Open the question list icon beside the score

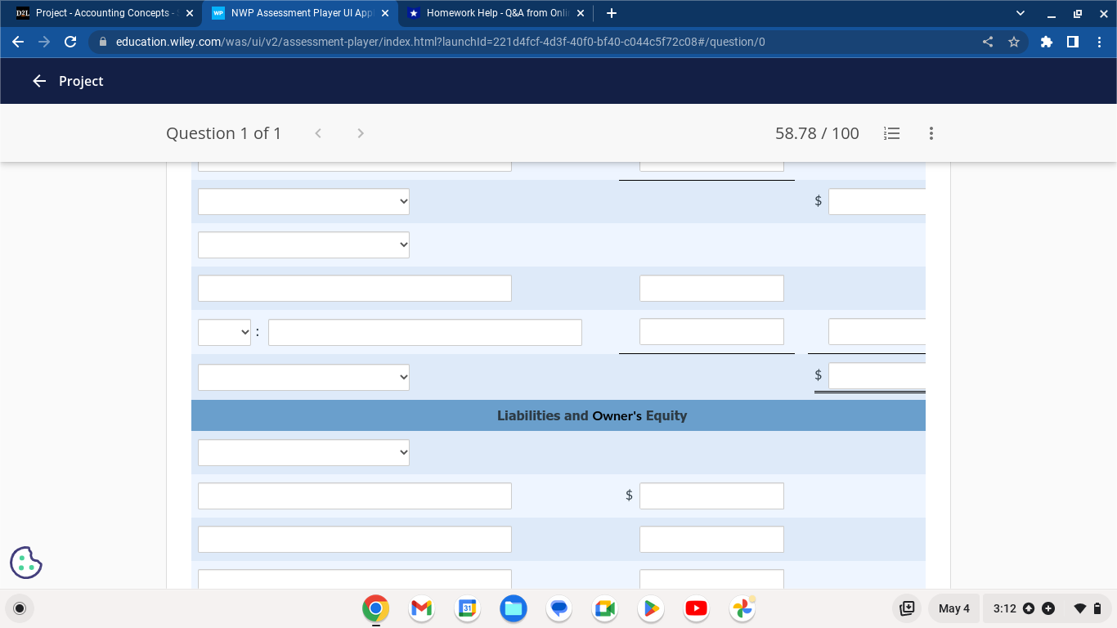(x=892, y=133)
